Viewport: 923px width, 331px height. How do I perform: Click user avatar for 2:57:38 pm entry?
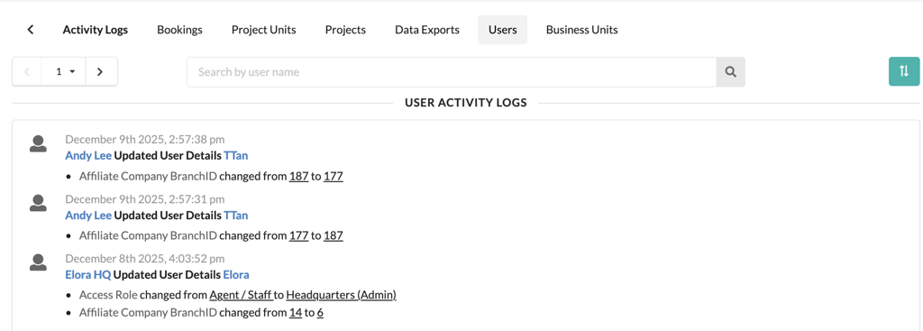38,143
